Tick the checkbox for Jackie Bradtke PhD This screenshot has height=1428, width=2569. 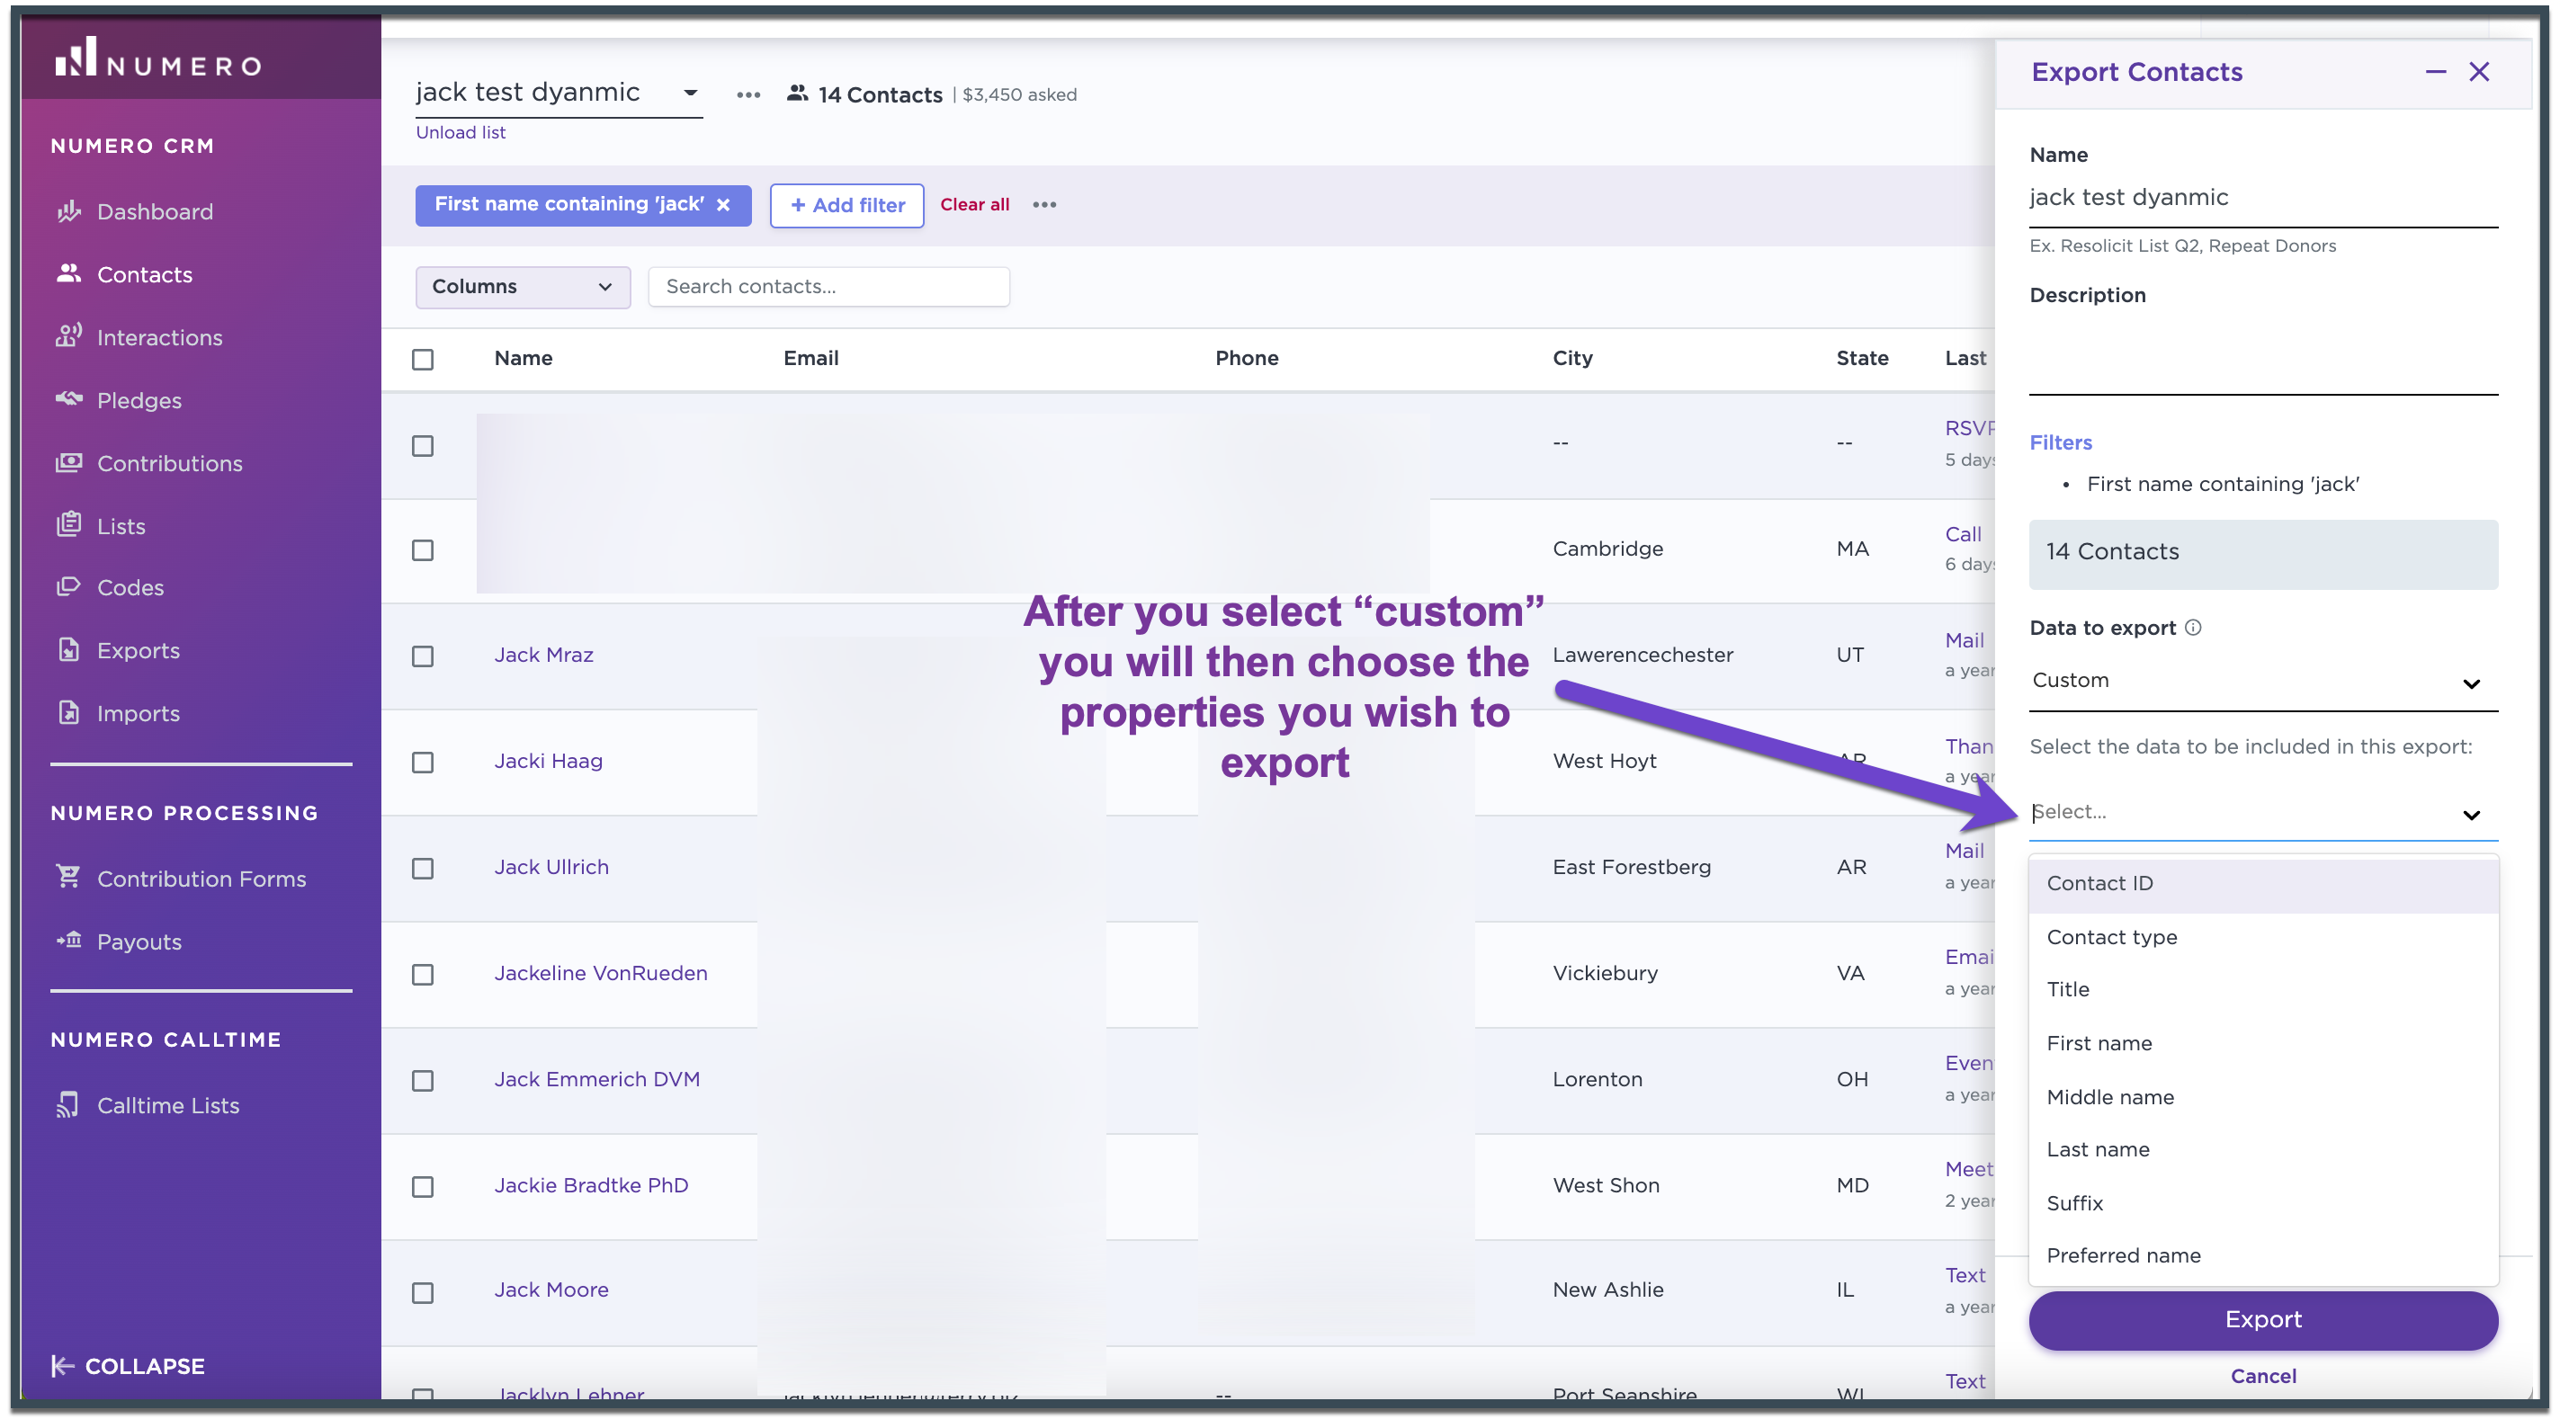click(x=423, y=1188)
